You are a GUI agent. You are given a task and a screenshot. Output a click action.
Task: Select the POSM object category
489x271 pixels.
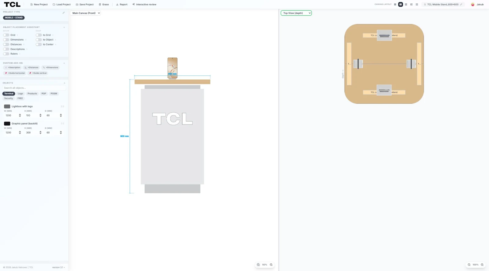coord(54,94)
